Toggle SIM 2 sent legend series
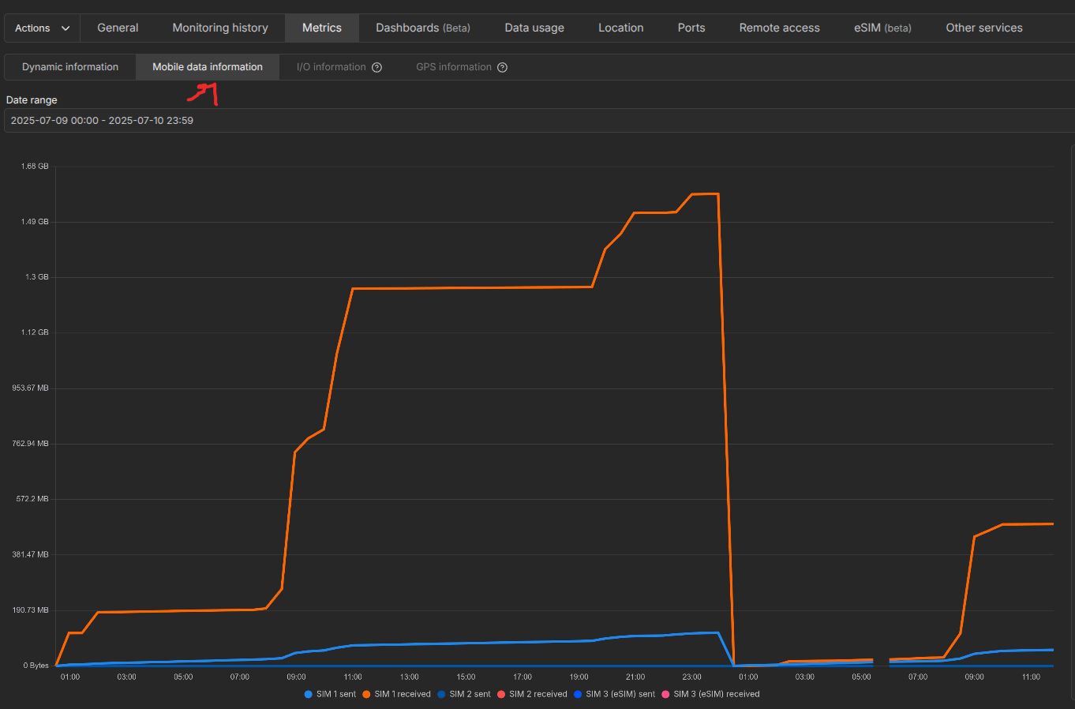Image resolution: width=1075 pixels, height=709 pixels. [x=464, y=695]
